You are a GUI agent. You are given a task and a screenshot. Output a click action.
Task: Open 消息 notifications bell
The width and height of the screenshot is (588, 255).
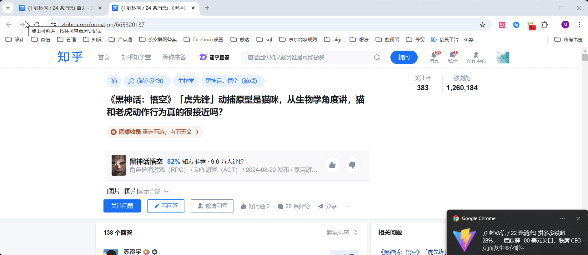(x=434, y=57)
